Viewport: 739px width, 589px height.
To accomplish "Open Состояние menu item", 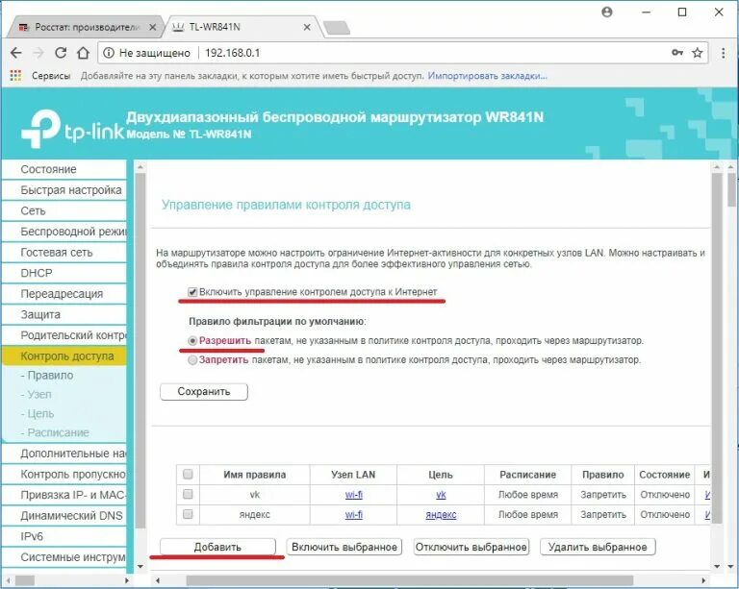I will coord(64,169).
